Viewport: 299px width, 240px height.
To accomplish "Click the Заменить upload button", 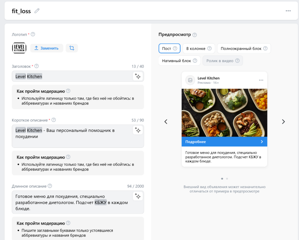I will point(47,48).
